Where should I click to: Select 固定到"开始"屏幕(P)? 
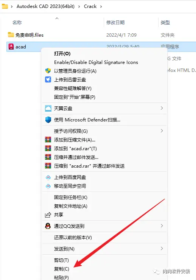point(75,97)
